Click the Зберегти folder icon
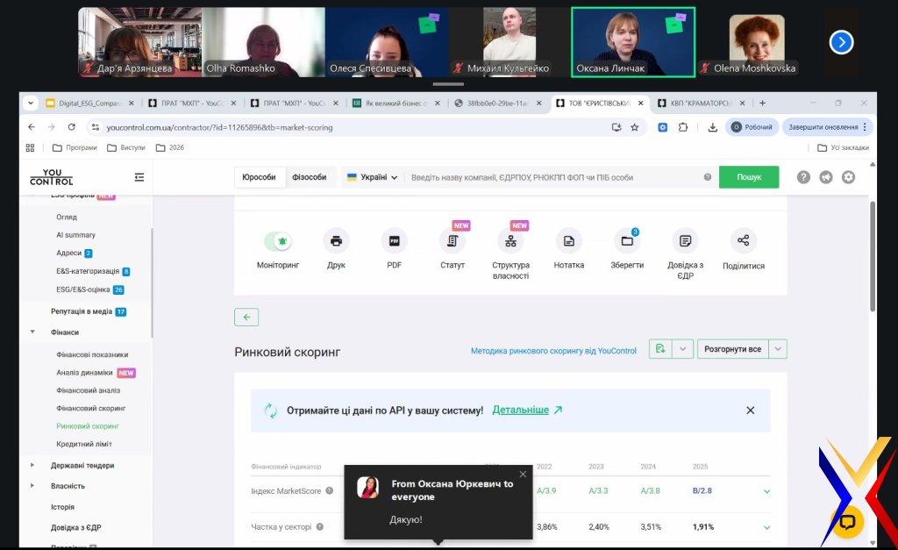The height and width of the screenshot is (550, 898). point(627,241)
